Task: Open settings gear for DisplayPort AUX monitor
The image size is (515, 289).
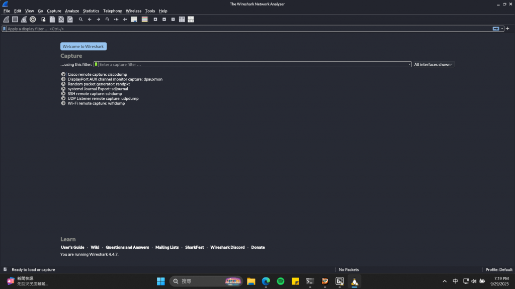Action: 63,79
